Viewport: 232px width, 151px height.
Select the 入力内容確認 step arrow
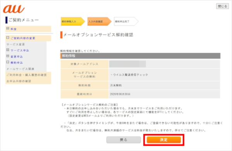pyautogui.click(x=99, y=21)
